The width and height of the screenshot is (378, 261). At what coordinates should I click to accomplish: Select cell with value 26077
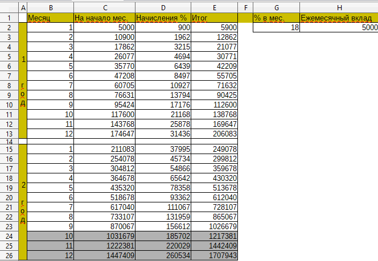[105, 56]
